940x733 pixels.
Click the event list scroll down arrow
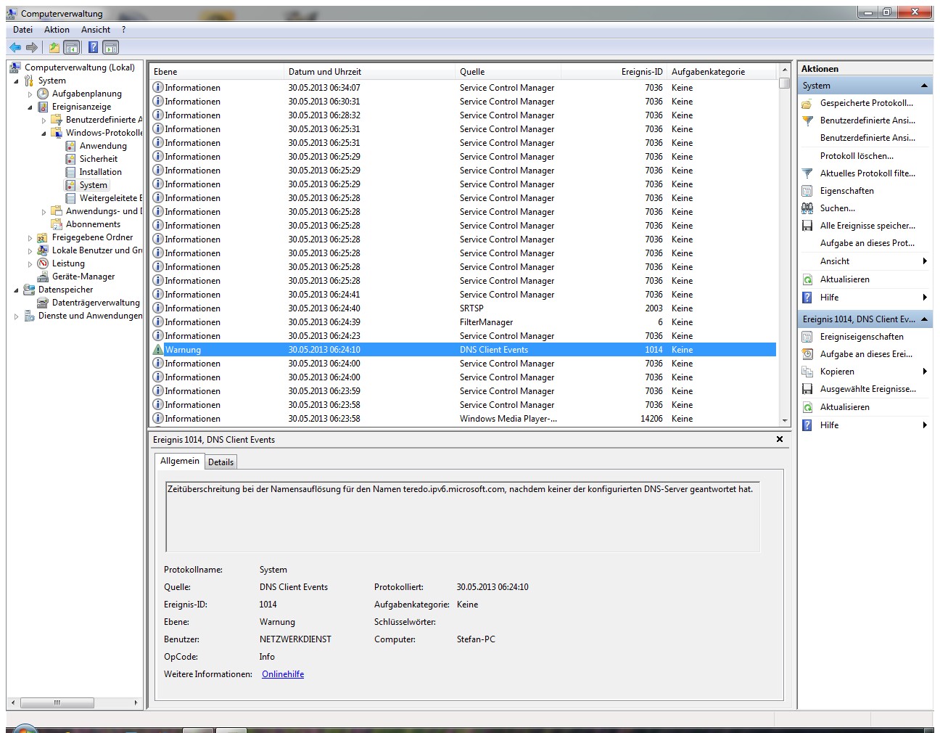coord(784,420)
